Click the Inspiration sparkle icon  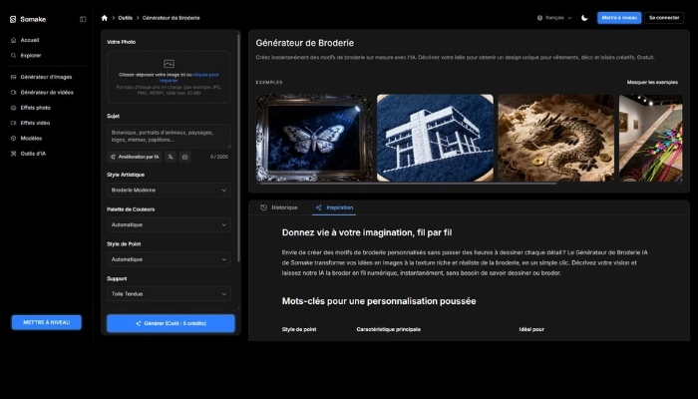point(318,207)
